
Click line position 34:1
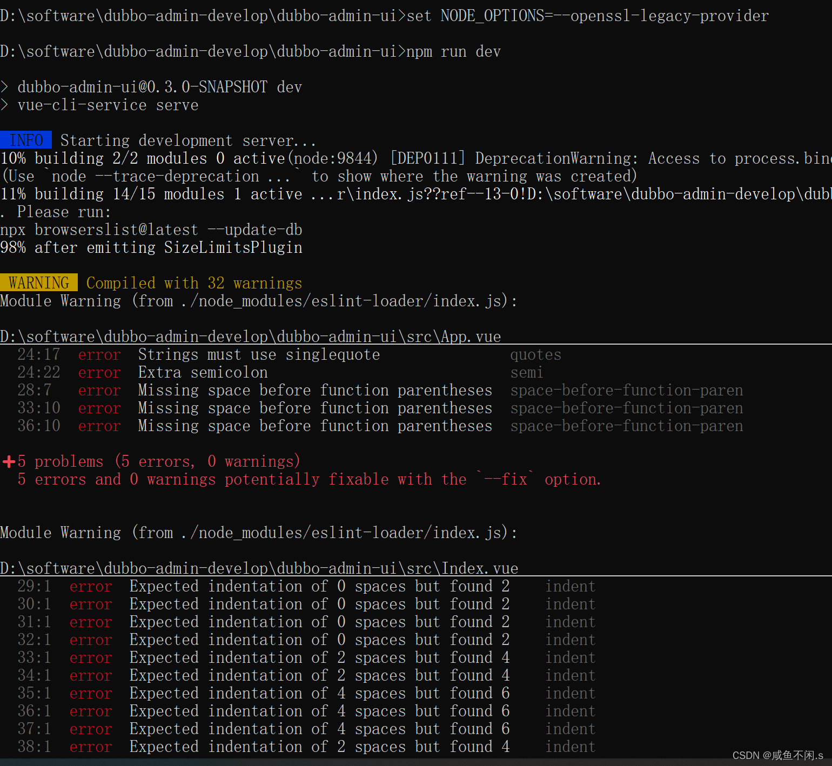(35, 675)
